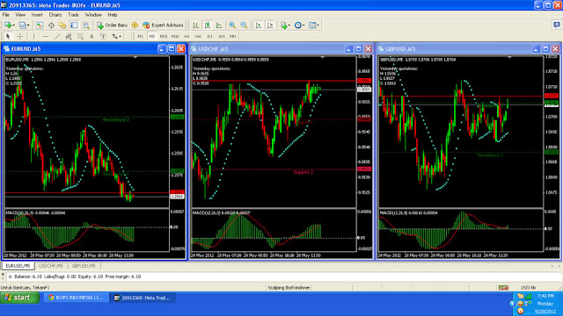Zoom out of the chart
This screenshot has width=563, height=316.
pos(244,25)
